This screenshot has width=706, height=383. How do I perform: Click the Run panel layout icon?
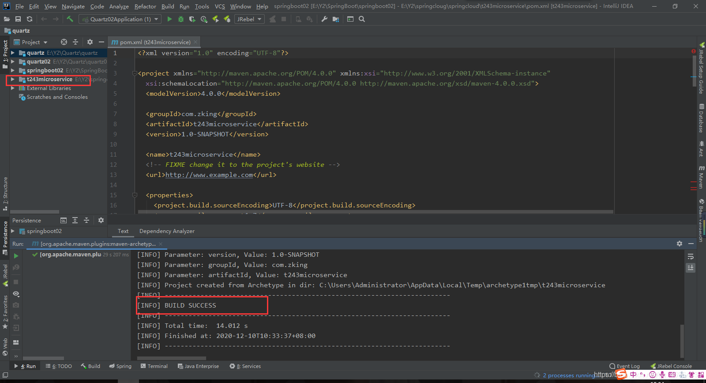pyautogui.click(x=16, y=342)
